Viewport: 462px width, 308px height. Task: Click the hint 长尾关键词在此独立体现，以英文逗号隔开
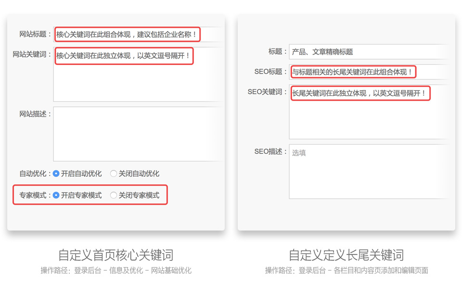(359, 93)
